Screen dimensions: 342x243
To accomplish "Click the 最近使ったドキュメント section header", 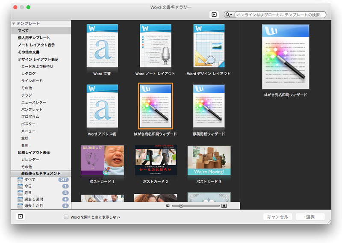I will coord(41,173).
